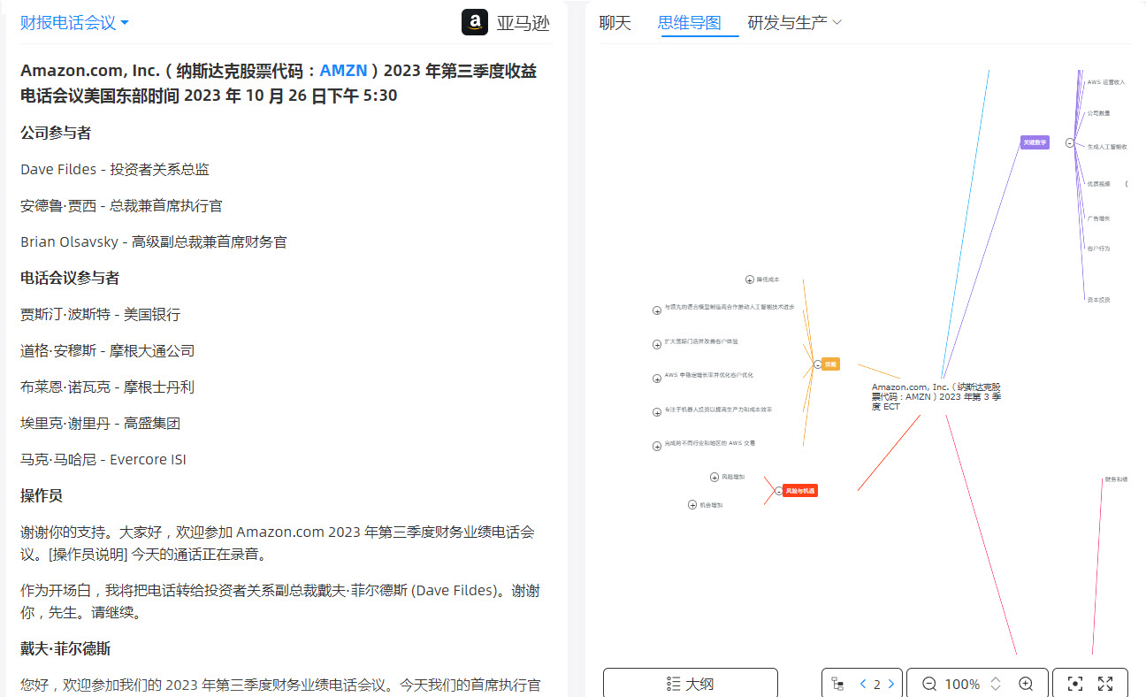Click the 戴夫·菲尔德斯 speaker heading

pos(65,648)
